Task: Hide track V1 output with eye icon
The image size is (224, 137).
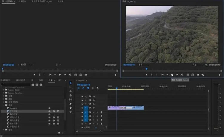Action: [x=94, y=108]
